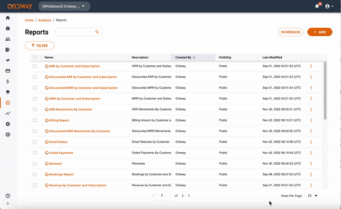Open the credit card Payments icon in sidebar

[x=8, y=71]
